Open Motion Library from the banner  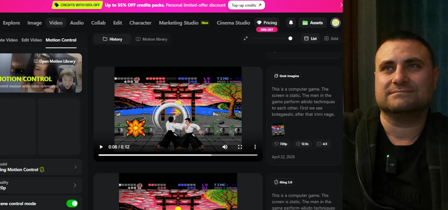[55, 61]
